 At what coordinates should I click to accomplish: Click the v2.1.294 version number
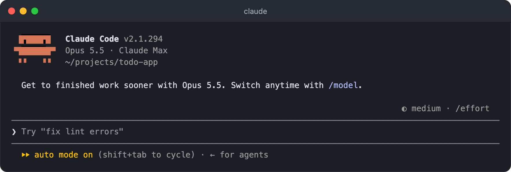coord(143,39)
